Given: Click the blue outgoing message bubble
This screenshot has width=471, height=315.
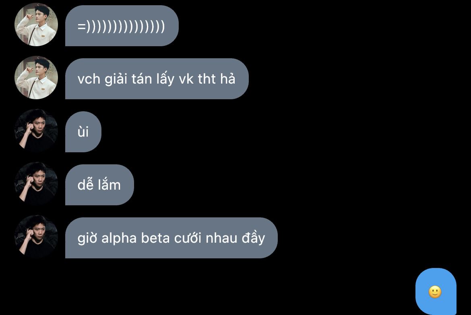Looking at the screenshot, I should click(436, 291).
